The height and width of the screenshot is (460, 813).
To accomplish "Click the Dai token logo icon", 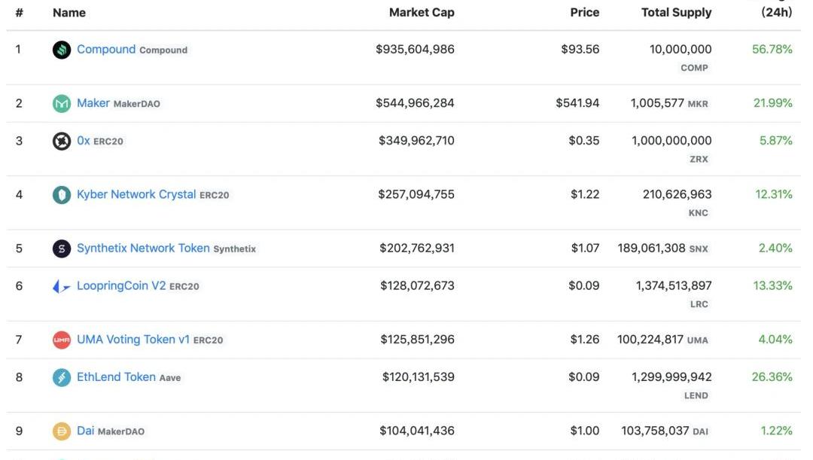I will (x=62, y=431).
